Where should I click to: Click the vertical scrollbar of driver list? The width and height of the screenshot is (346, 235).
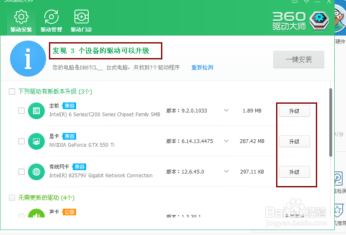(x=331, y=121)
